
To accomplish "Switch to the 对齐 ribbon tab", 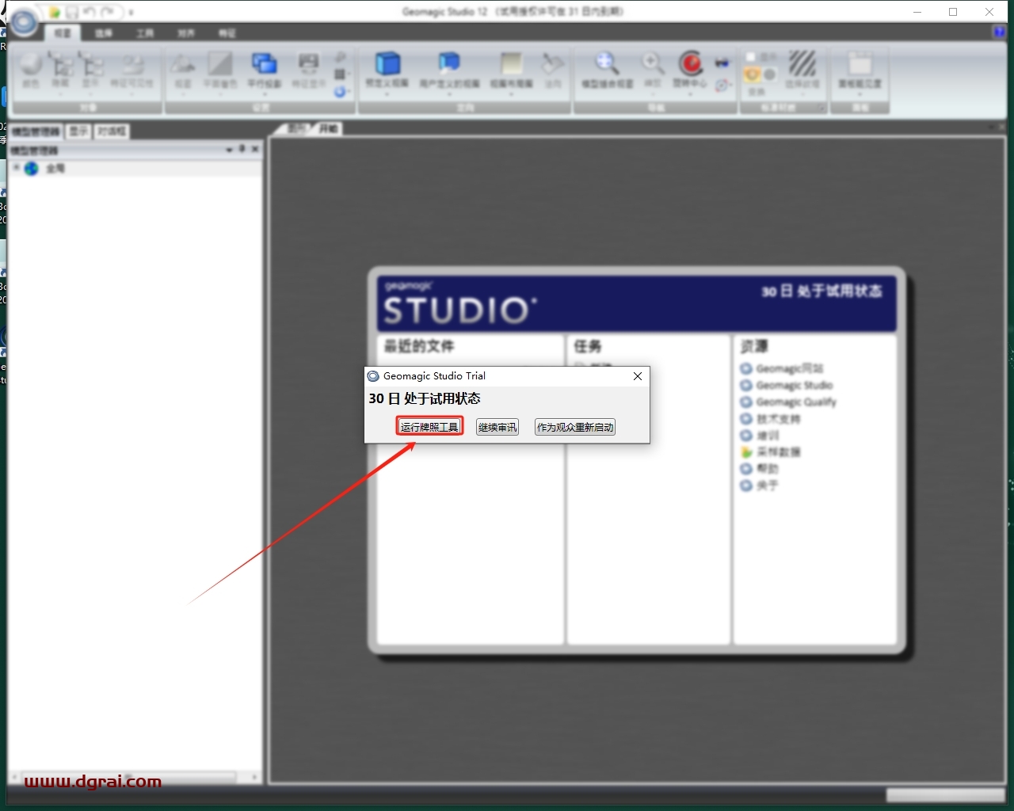I will tap(186, 33).
